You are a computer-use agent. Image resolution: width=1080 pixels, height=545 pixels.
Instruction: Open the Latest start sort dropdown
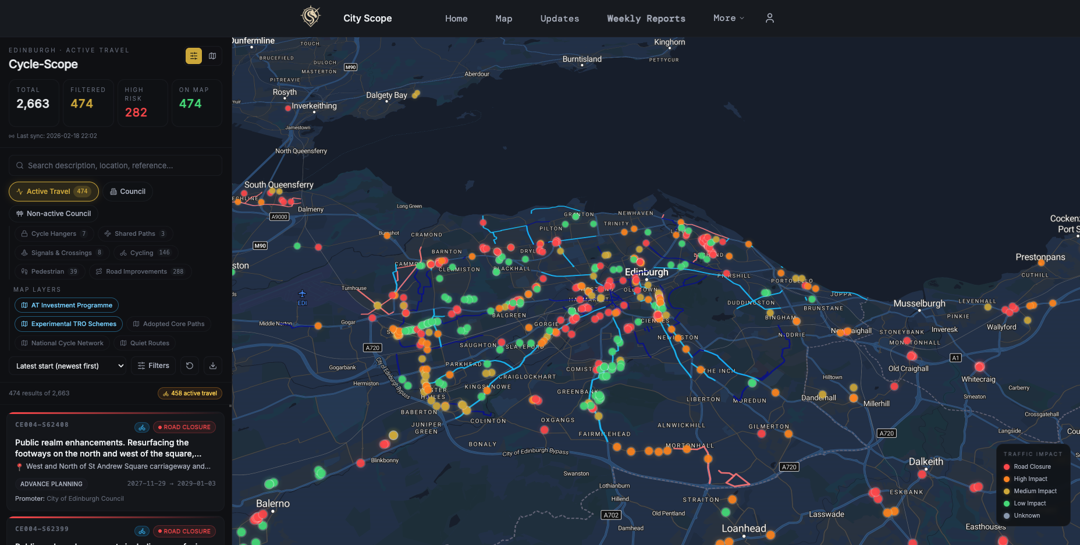click(x=67, y=366)
